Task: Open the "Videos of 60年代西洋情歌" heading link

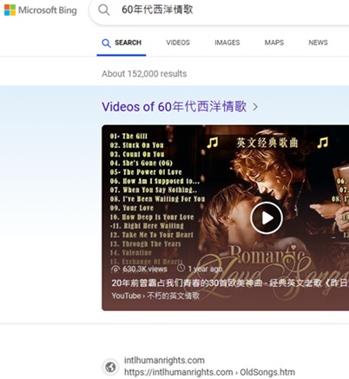Action: pyautogui.click(x=174, y=107)
